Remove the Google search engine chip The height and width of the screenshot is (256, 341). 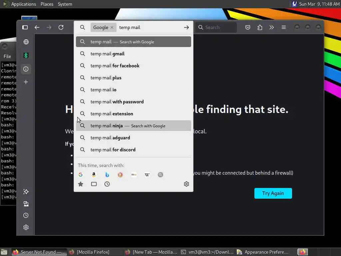pyautogui.click(x=112, y=27)
